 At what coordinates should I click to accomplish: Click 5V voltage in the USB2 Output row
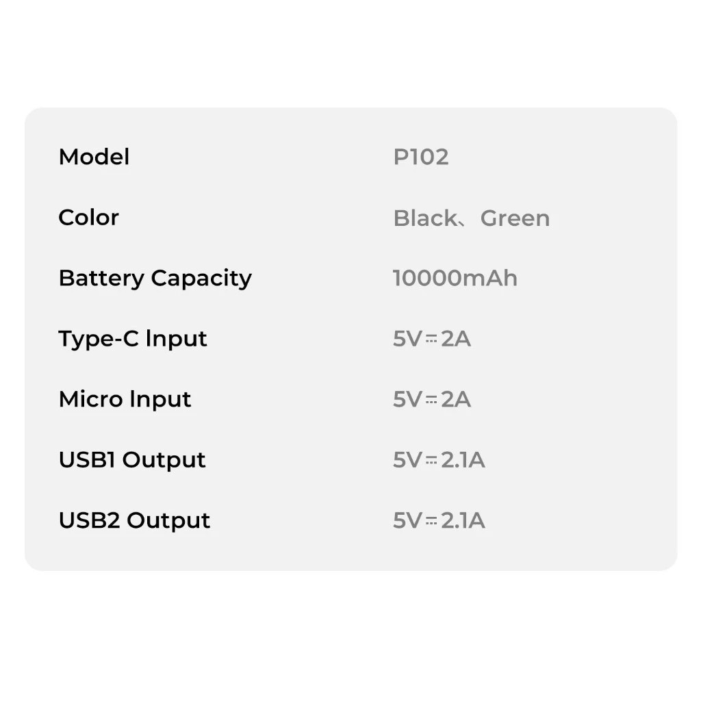click(x=408, y=521)
